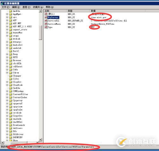
Task: Open the File menu
Action: [6, 7]
